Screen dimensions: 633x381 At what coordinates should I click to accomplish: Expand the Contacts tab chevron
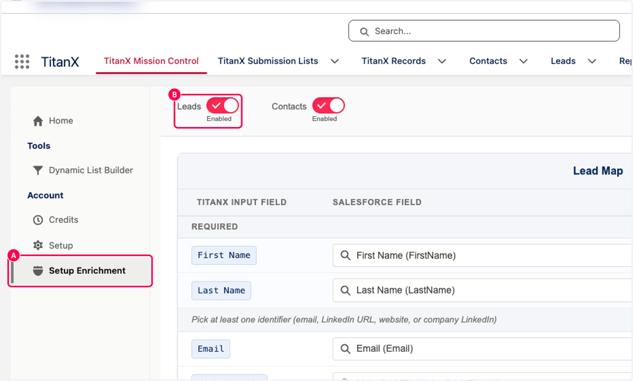[523, 61]
